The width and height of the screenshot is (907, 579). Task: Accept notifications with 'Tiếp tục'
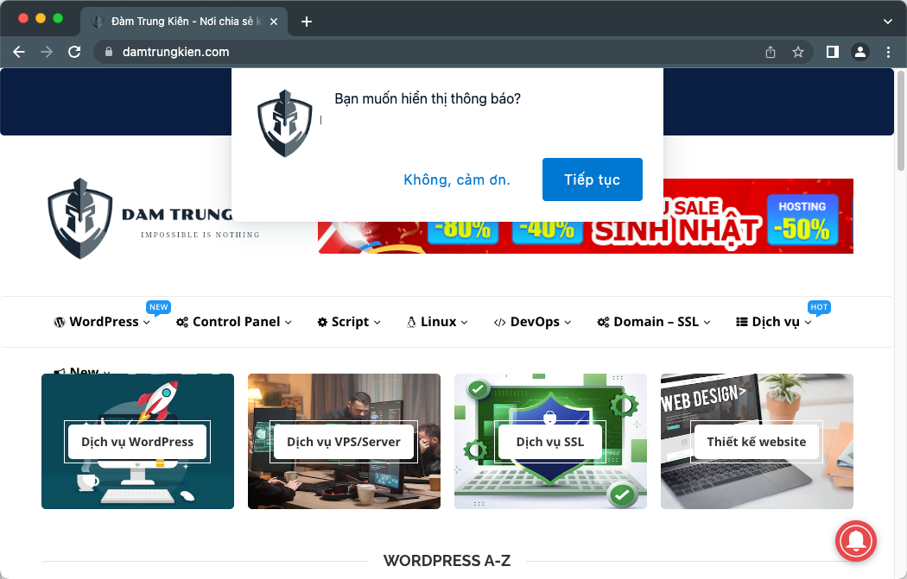point(593,179)
